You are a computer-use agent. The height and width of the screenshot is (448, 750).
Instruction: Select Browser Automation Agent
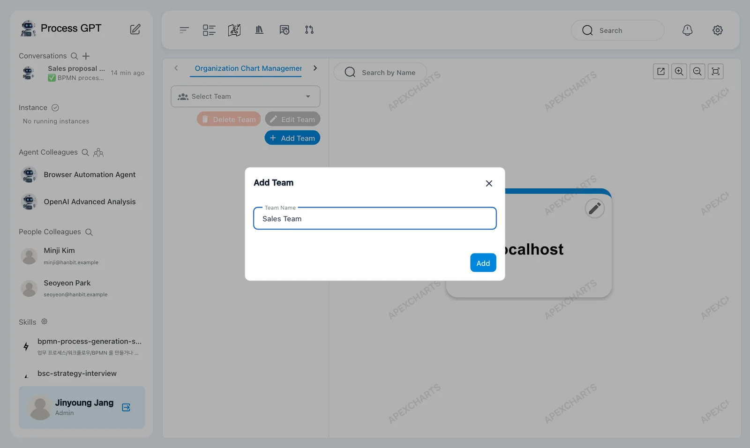(x=82, y=175)
